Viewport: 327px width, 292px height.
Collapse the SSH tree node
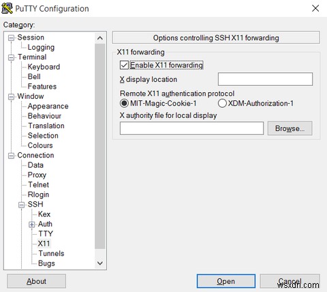(21, 205)
